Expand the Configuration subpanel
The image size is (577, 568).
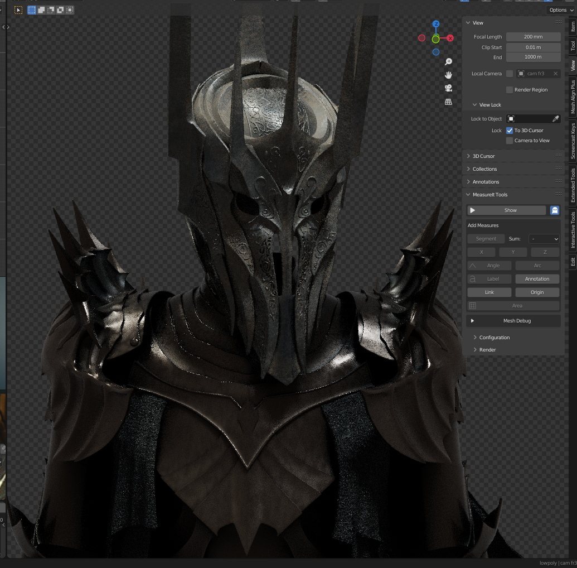click(474, 338)
